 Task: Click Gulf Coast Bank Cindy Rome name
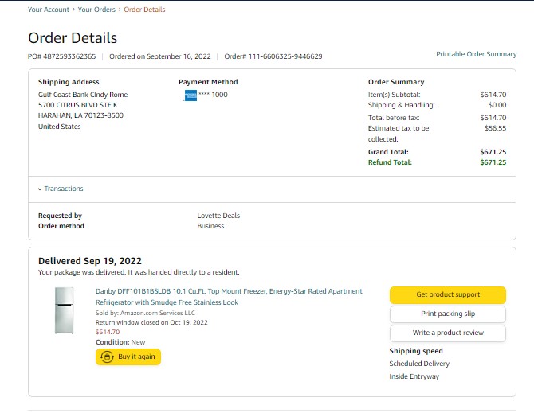pos(83,95)
